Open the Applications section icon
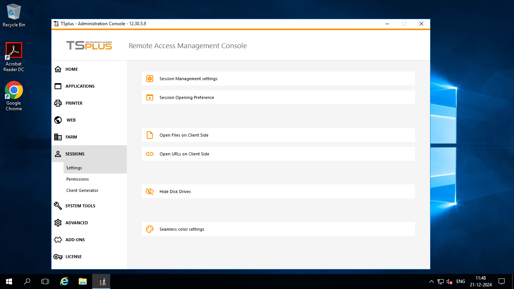 58,86
